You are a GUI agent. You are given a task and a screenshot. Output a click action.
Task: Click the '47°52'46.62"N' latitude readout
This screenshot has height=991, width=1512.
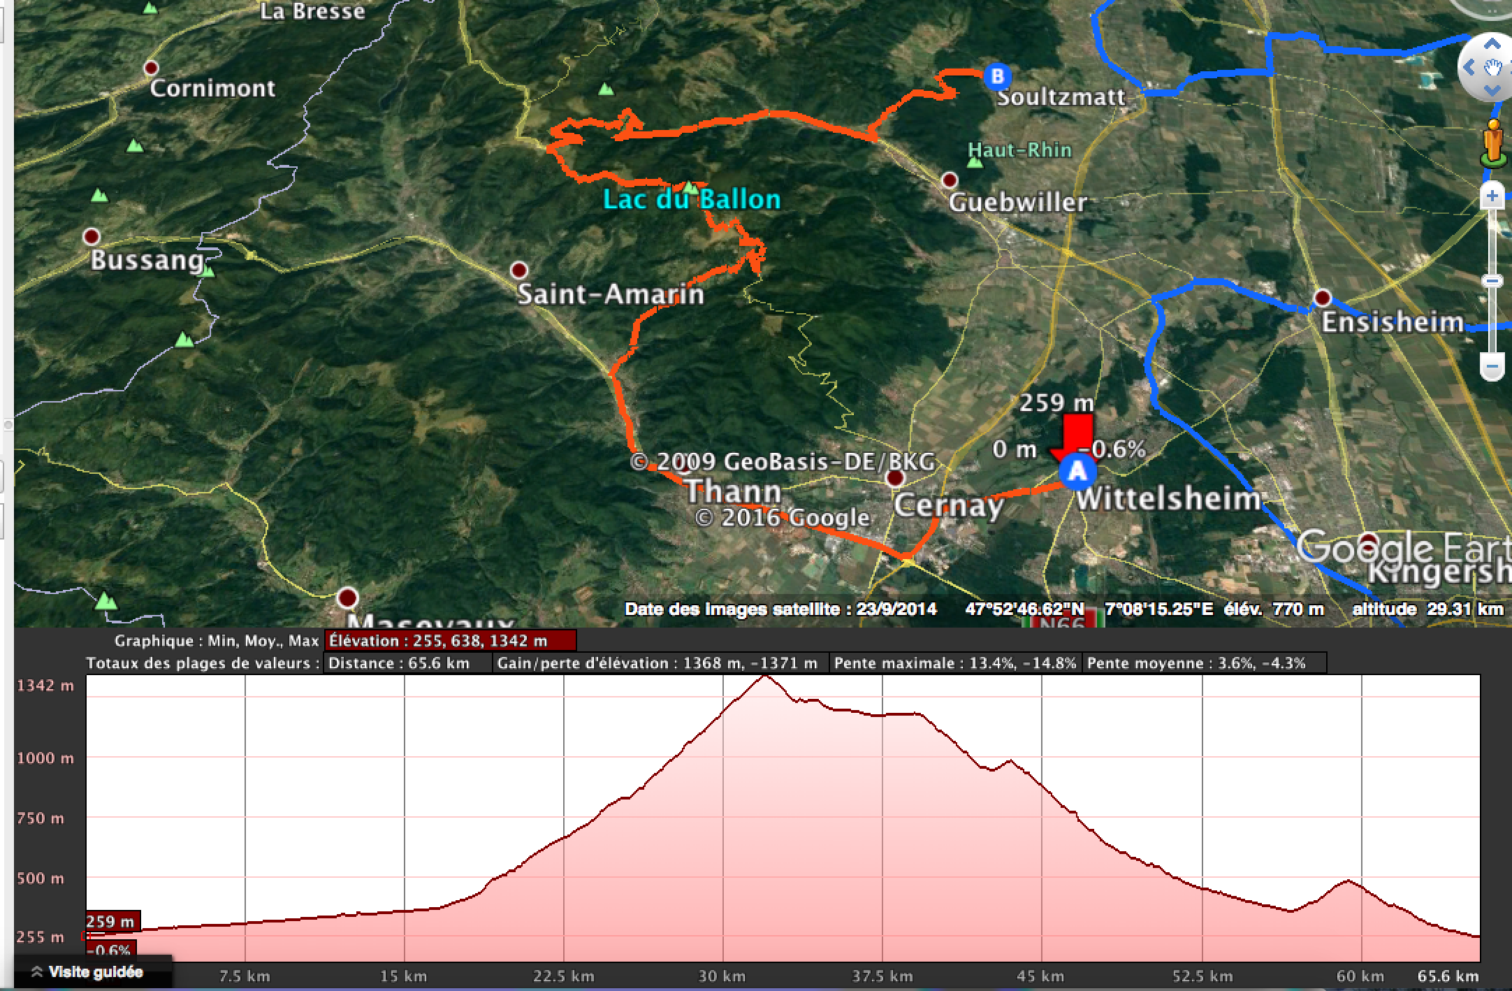[1025, 609]
